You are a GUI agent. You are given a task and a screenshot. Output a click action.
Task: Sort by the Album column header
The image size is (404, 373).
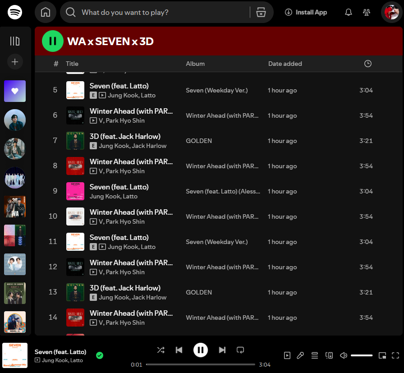pyautogui.click(x=195, y=64)
